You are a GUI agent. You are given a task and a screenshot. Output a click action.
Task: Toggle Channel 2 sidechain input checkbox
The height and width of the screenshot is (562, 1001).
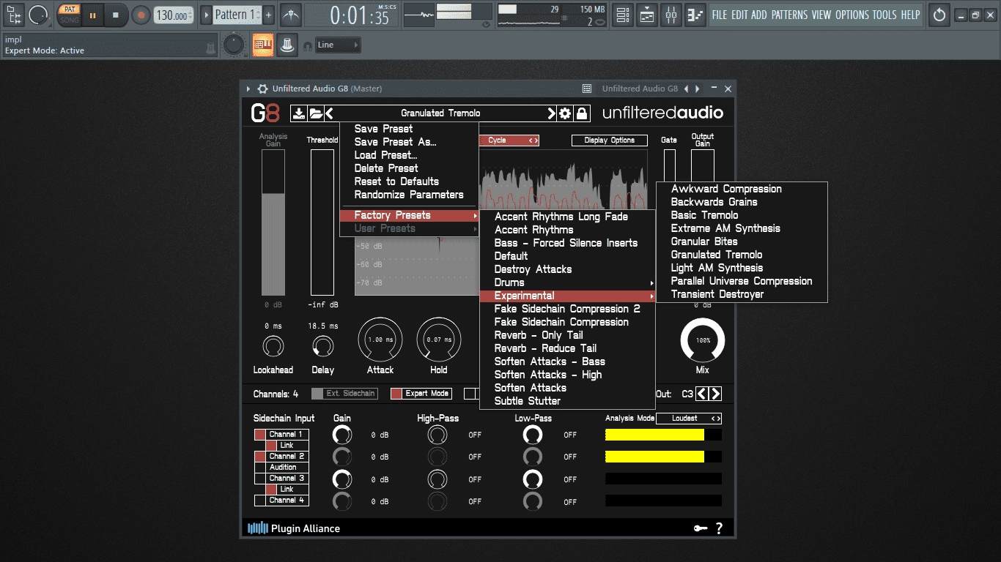click(259, 456)
